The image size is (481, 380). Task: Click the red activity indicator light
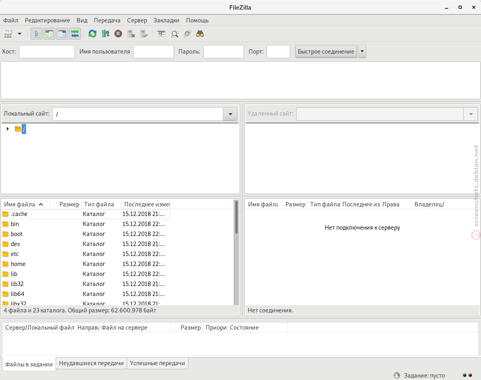470,375
